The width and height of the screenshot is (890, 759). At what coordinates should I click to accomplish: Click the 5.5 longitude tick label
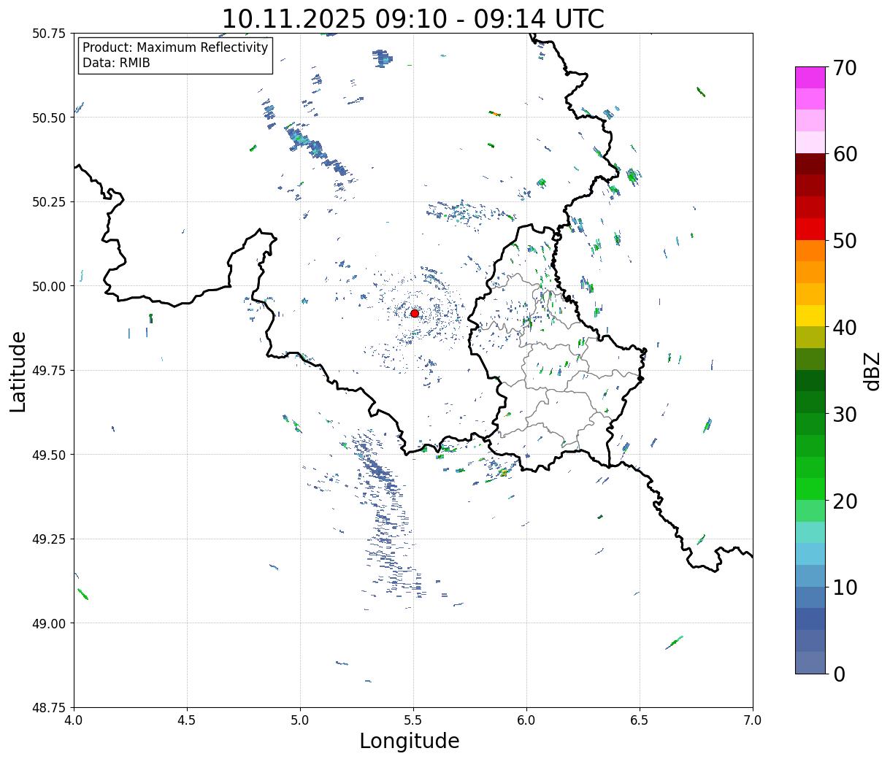(413, 720)
